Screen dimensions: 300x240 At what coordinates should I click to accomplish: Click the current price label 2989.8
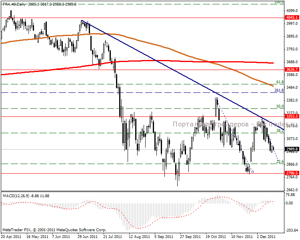[292, 149]
